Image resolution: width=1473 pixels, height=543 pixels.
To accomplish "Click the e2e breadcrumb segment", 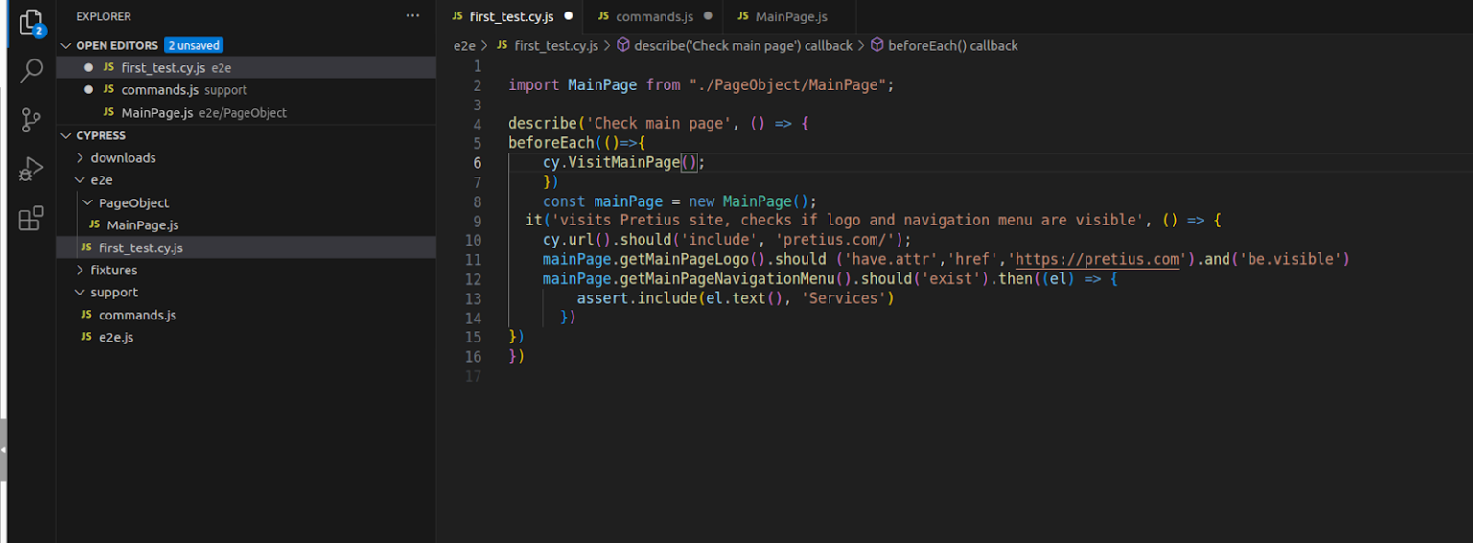I will point(464,45).
